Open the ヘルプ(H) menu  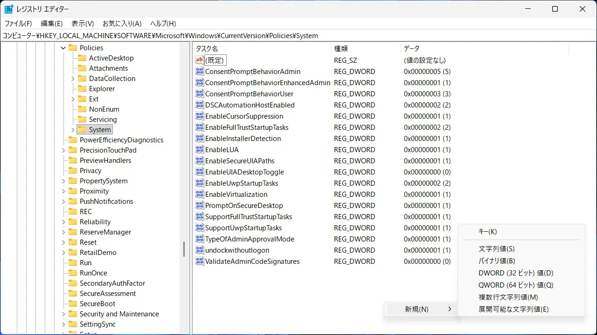[163, 23]
